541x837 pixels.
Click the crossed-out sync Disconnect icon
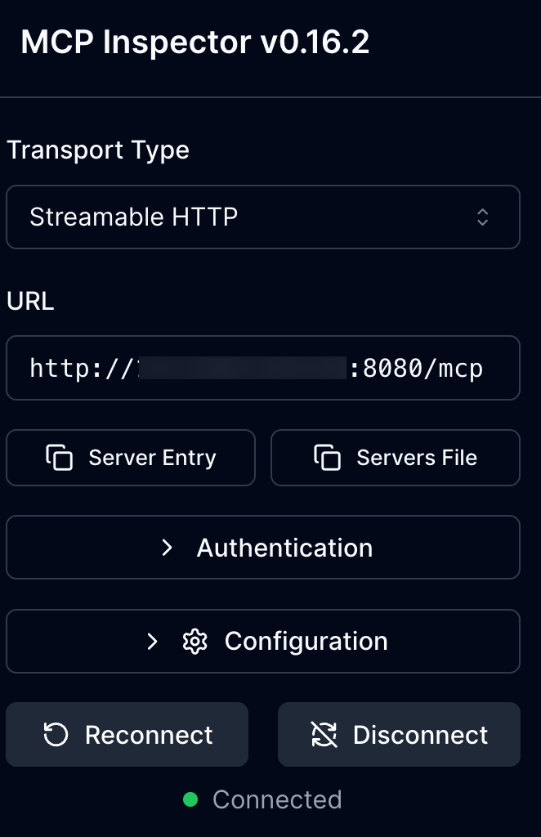324,735
